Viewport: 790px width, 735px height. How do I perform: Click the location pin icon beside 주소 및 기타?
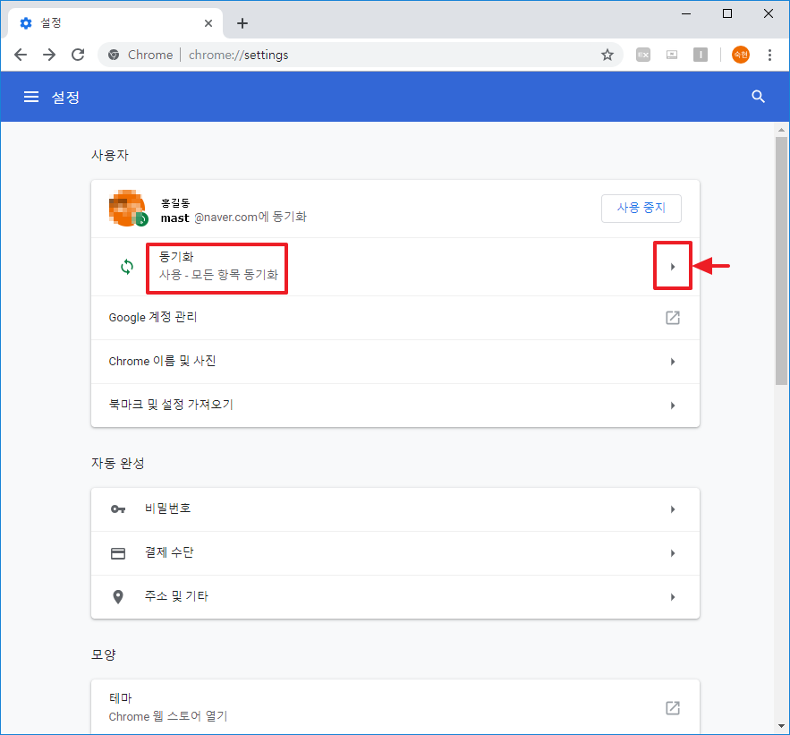[x=118, y=597]
